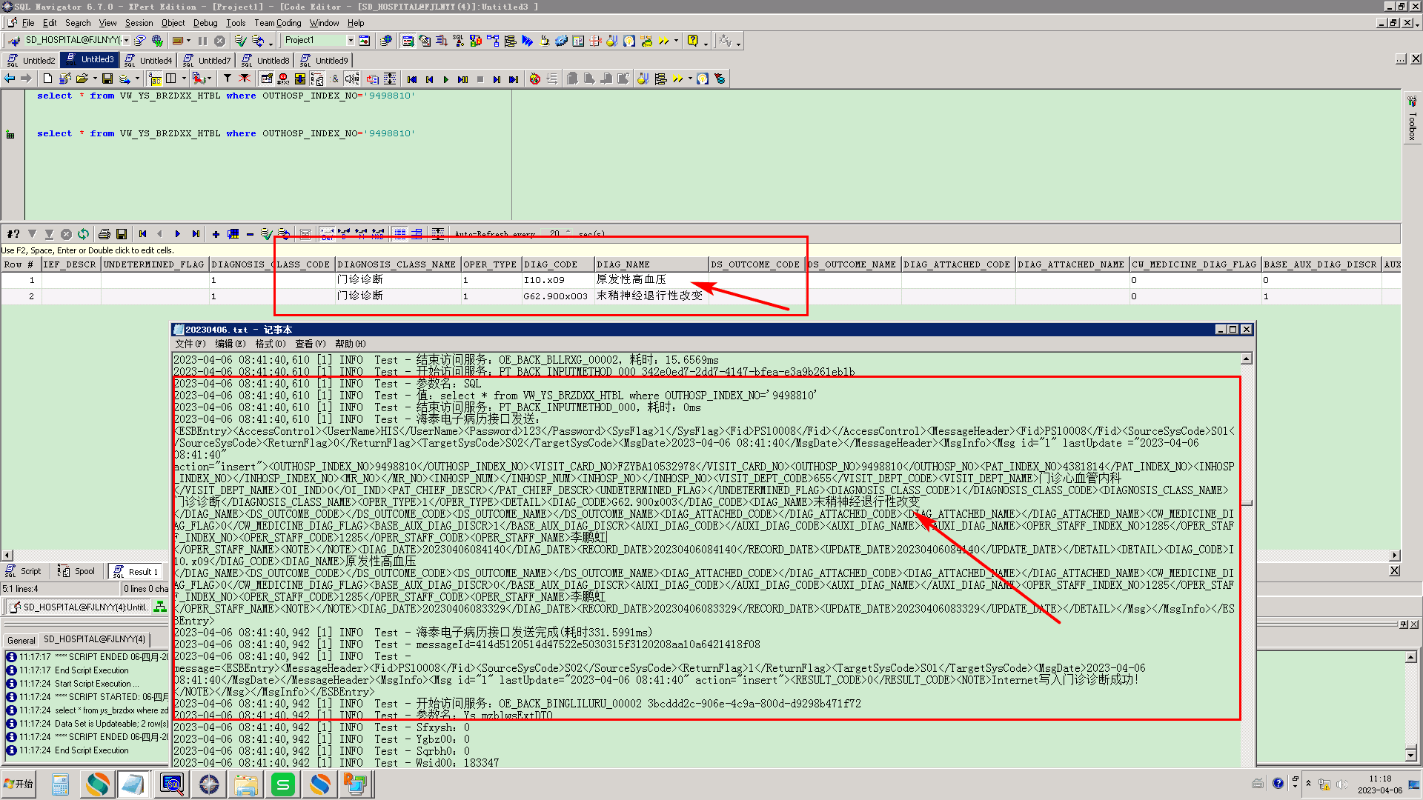This screenshot has width=1423, height=800.
Task: Open the SD_HOSPITAL connection dropdown
Action: click(126, 41)
